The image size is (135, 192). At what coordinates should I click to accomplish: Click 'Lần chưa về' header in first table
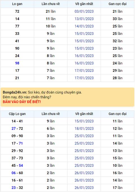pyautogui.click(x=51, y=4)
